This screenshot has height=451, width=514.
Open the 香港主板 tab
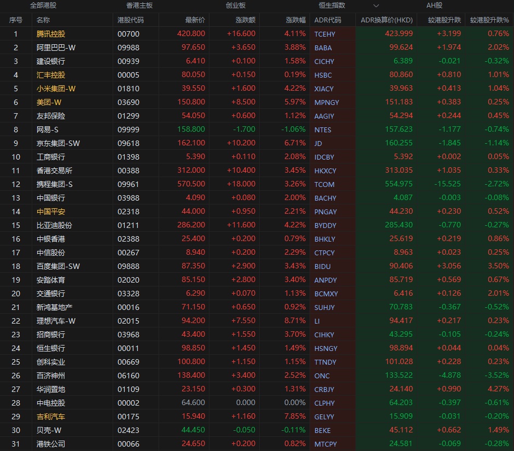tap(139, 5)
